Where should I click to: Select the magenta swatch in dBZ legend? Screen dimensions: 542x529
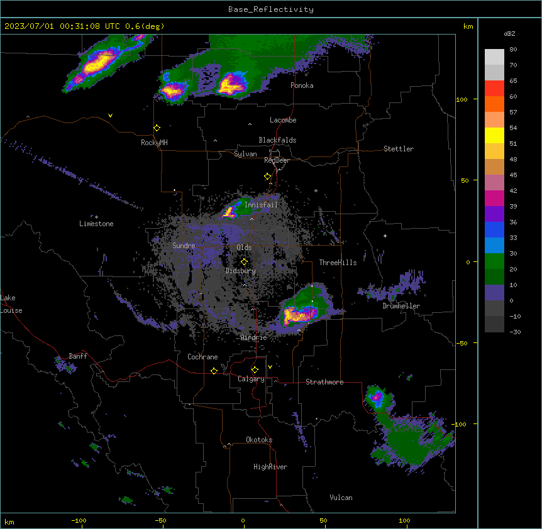tap(494, 198)
